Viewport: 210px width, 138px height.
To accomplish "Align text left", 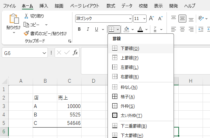I will [x=174, y=29].
